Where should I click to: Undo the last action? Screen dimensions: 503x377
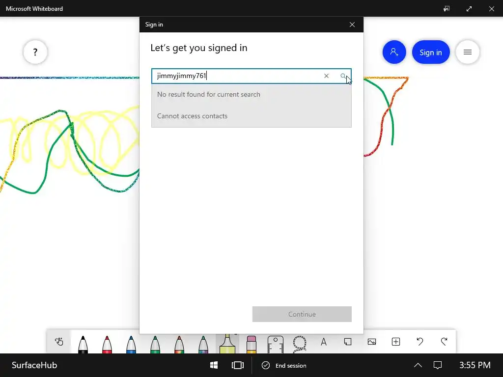[420, 342]
